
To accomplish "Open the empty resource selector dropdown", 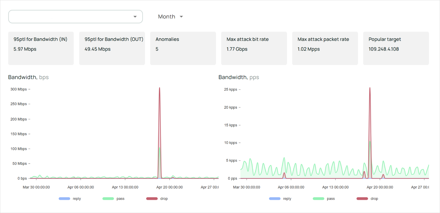I will pyautogui.click(x=75, y=17).
